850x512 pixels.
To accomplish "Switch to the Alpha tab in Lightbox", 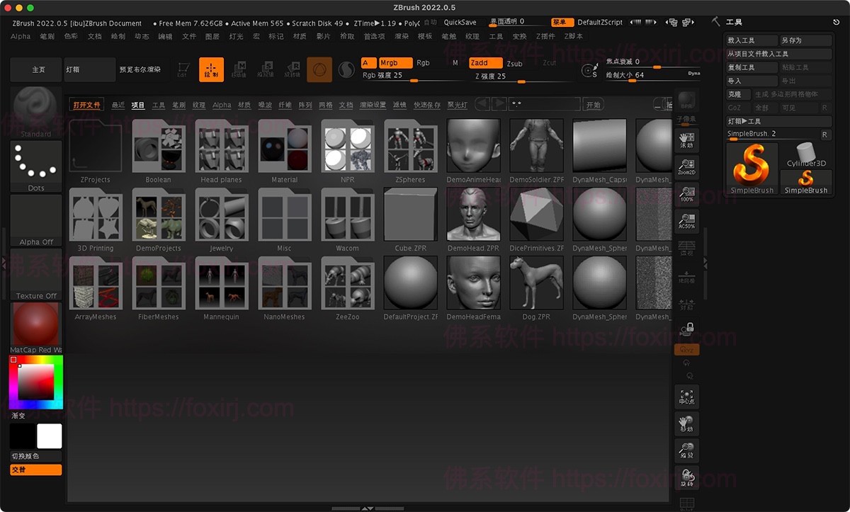I will [222, 105].
